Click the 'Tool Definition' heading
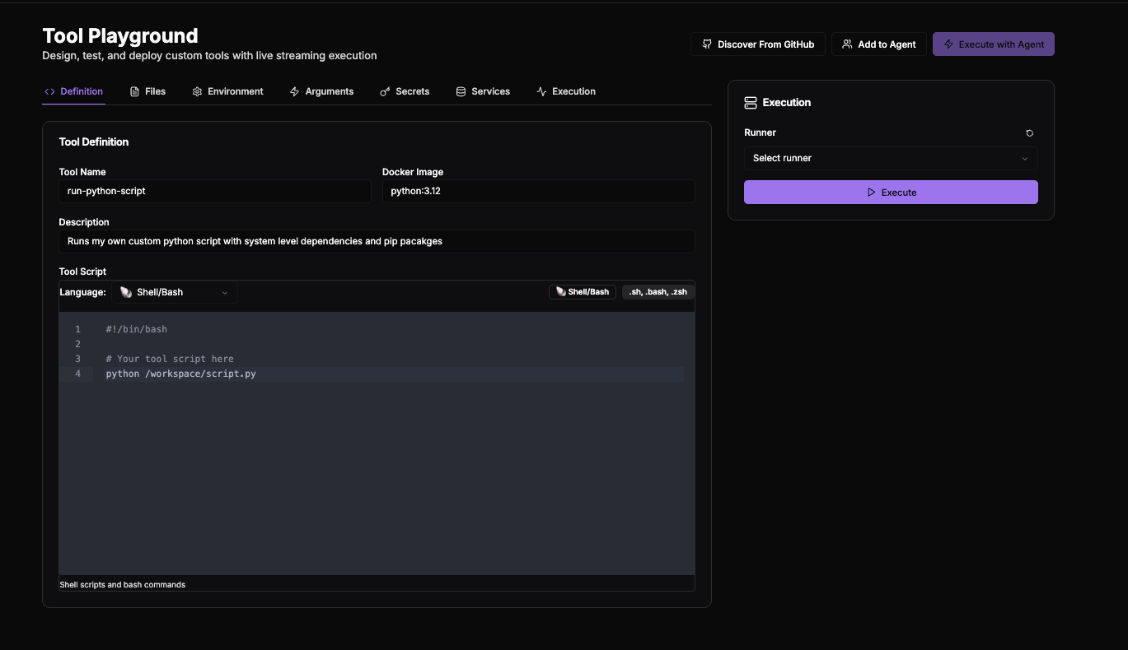 coord(94,142)
